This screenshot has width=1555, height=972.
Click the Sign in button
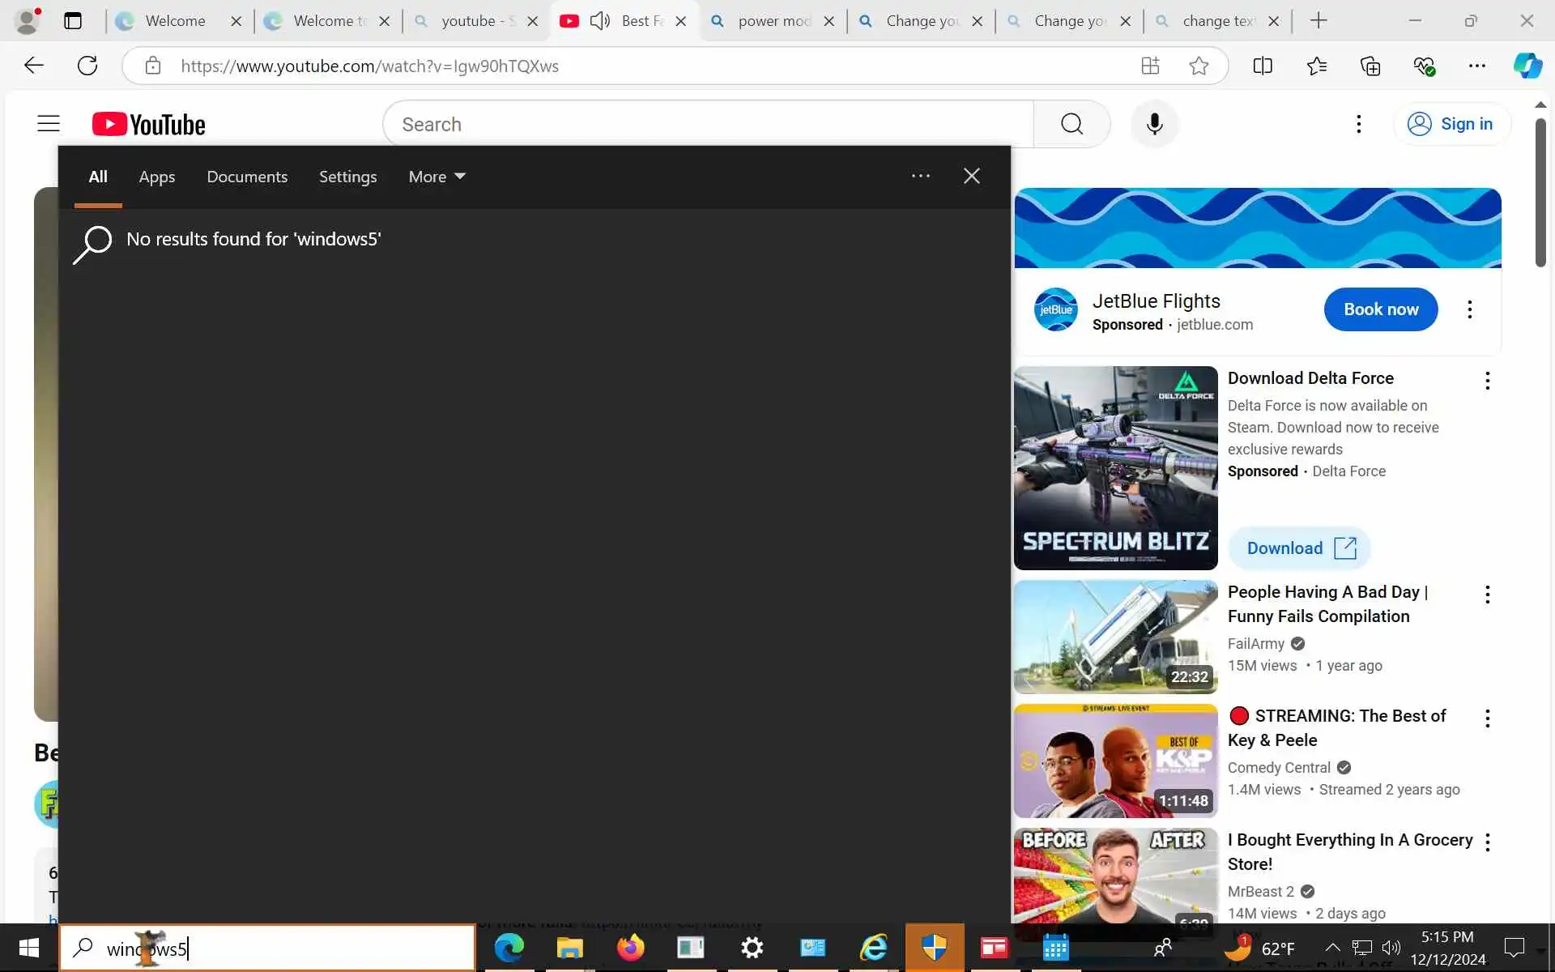click(x=1451, y=124)
